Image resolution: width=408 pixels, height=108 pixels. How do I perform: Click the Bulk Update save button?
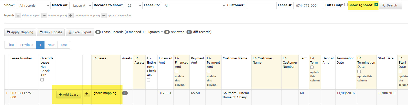coord(51,32)
